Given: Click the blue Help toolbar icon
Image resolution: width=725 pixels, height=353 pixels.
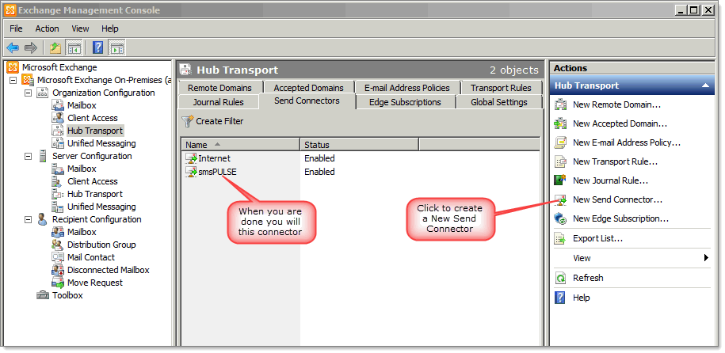Looking at the screenshot, I should pos(97,47).
